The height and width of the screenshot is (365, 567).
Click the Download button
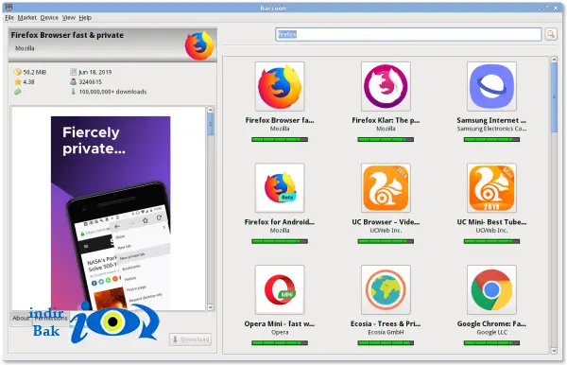point(190,339)
